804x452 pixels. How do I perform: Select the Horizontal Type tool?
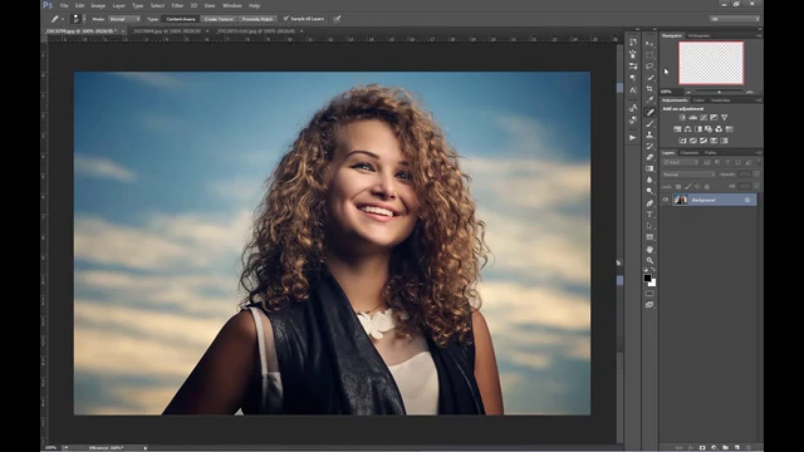[650, 215]
